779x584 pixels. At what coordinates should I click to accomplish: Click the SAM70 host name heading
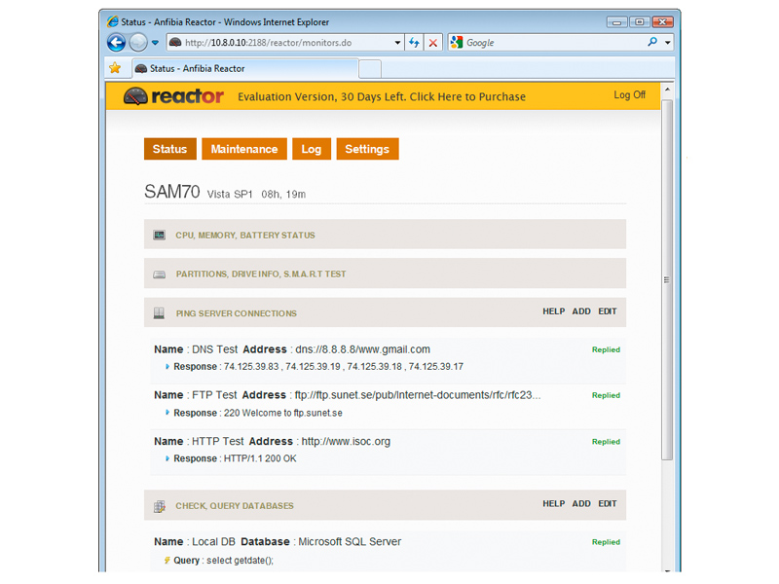tap(172, 192)
